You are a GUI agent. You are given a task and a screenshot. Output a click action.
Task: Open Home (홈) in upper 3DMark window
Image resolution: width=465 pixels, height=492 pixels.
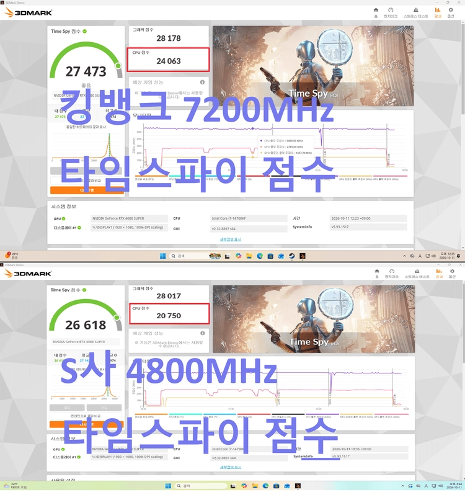click(376, 12)
